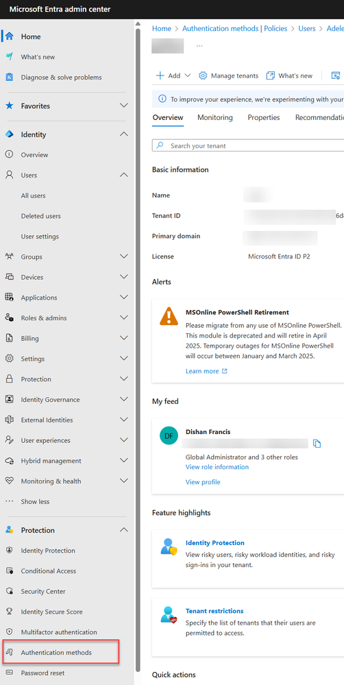Click the Users breadcrumb link
Viewport: 344px width, 685px height.
[x=307, y=28]
